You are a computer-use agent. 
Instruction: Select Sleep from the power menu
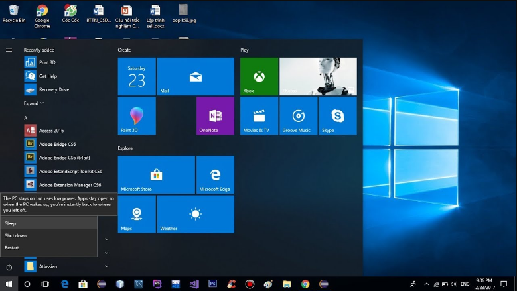point(49,223)
